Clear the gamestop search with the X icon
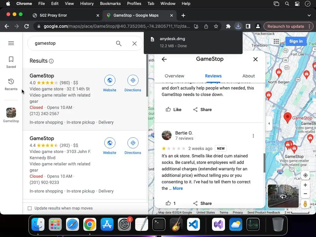 point(135,43)
